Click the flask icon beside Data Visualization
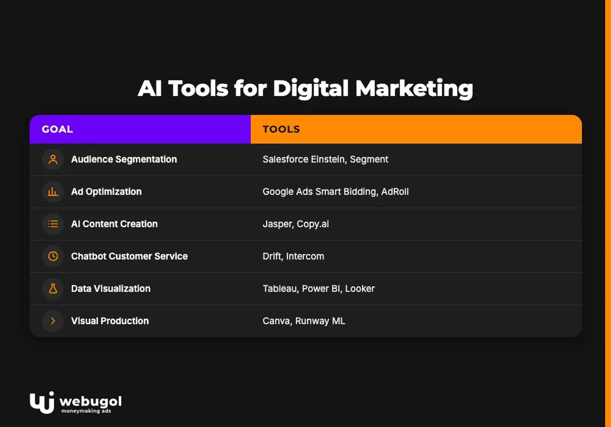The width and height of the screenshot is (611, 427). coord(53,289)
